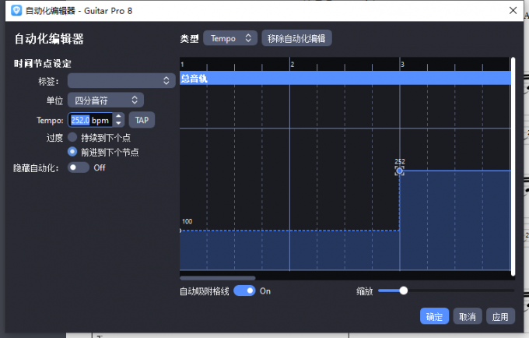Click the Tempo stepper arrows

pos(119,120)
